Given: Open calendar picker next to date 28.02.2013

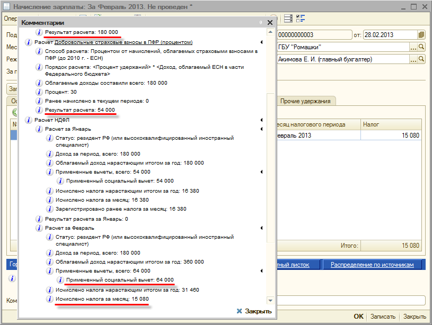Looking at the screenshot, I should 421,35.
